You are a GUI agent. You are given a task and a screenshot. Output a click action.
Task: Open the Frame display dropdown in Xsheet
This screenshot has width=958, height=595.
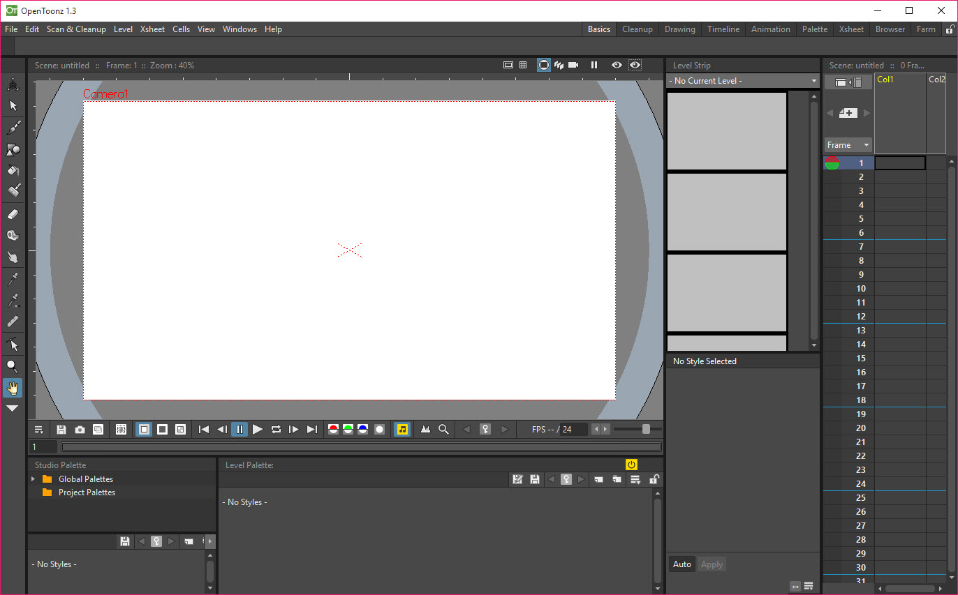(x=848, y=145)
